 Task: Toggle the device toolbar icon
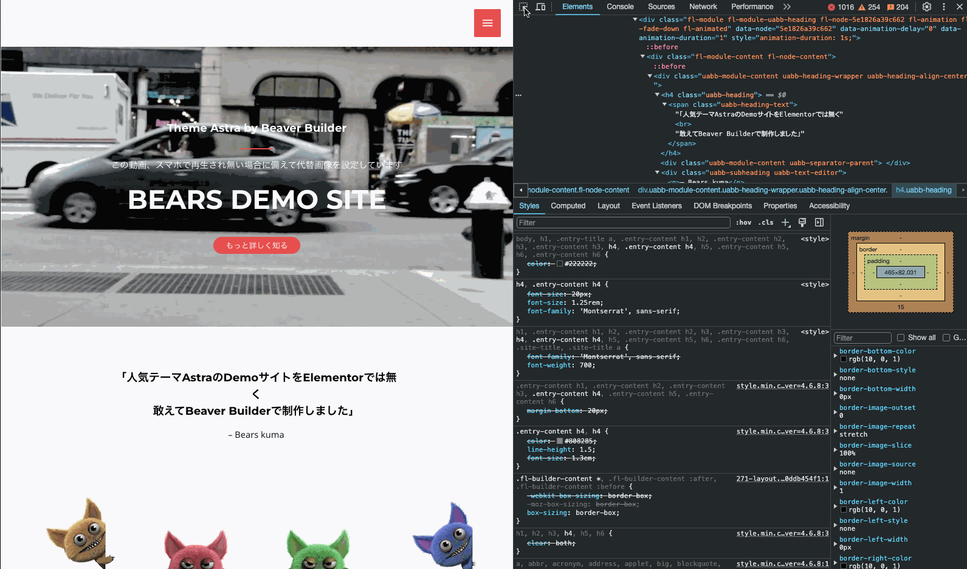tap(540, 7)
